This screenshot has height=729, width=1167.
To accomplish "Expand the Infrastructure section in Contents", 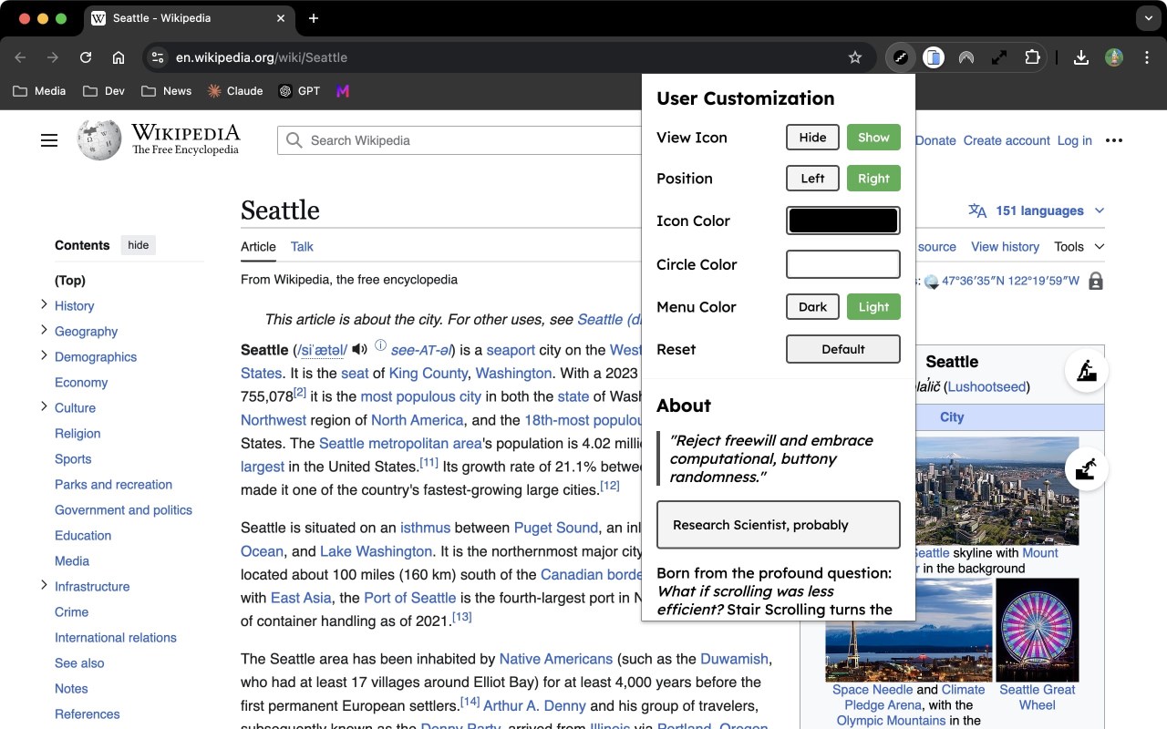I will [44, 585].
